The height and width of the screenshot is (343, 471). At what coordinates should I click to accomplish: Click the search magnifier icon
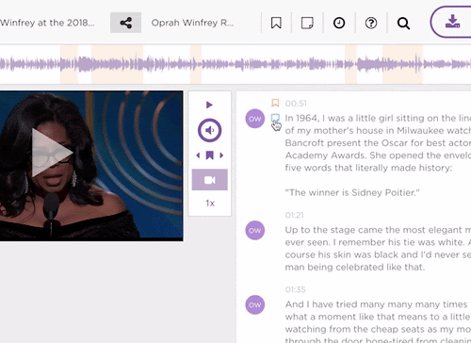403,24
